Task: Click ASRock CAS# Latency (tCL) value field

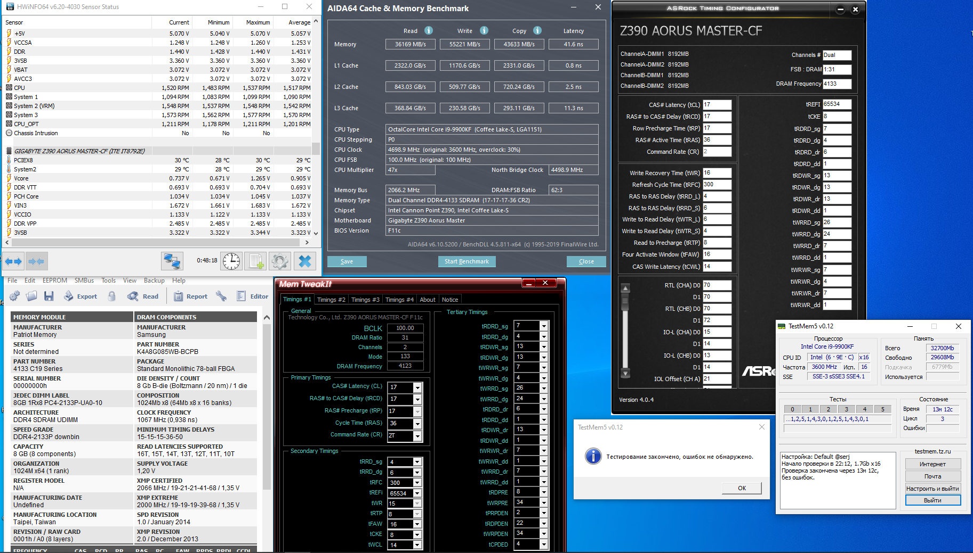Action: pyautogui.click(x=717, y=105)
